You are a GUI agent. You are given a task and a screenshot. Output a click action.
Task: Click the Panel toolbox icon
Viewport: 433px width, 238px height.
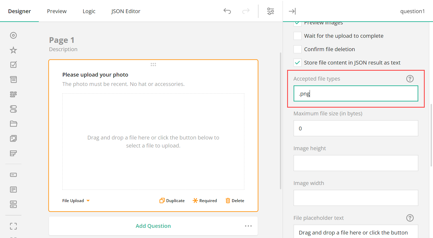click(13, 226)
